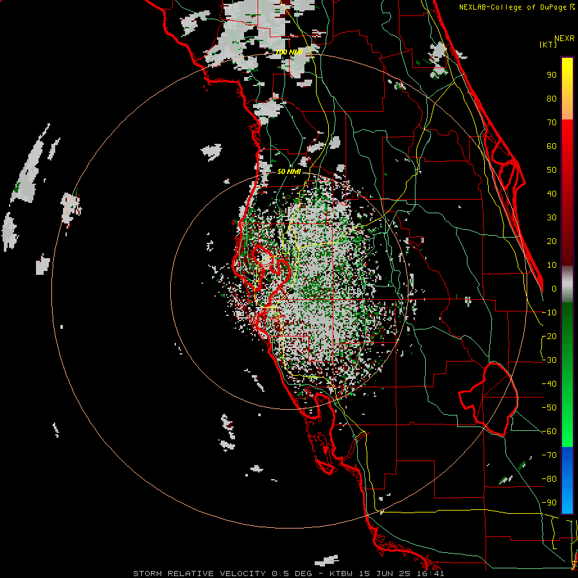Click the gray zero segment of velocity scale
Image resolution: width=578 pixels, height=578 pixels.
(567, 285)
